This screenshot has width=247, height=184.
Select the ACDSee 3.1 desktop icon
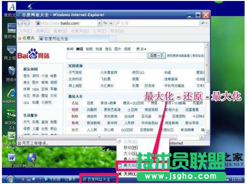tap(10, 119)
